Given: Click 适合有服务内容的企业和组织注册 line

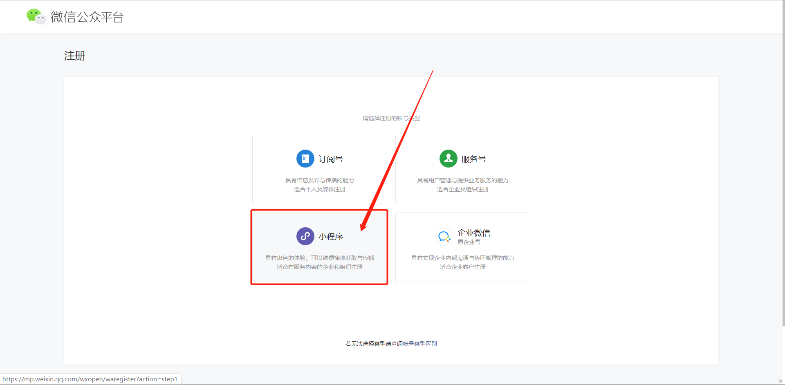Looking at the screenshot, I should click(x=320, y=267).
